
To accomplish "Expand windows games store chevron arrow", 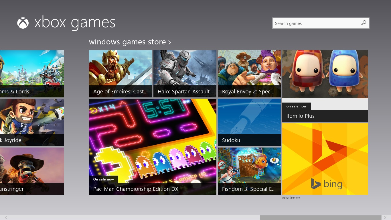I will pyautogui.click(x=169, y=42).
